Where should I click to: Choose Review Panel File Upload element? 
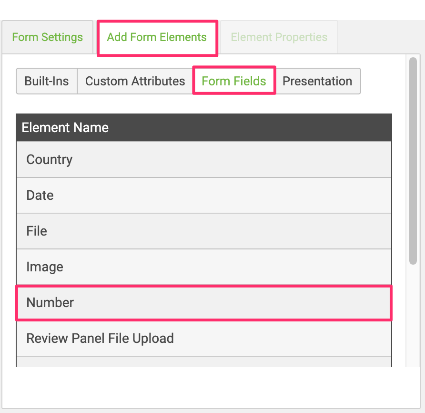(204, 339)
